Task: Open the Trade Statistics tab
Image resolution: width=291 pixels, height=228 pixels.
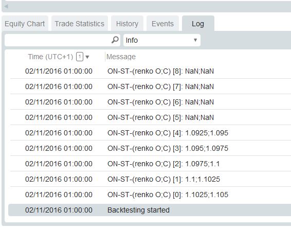Action: pos(80,24)
